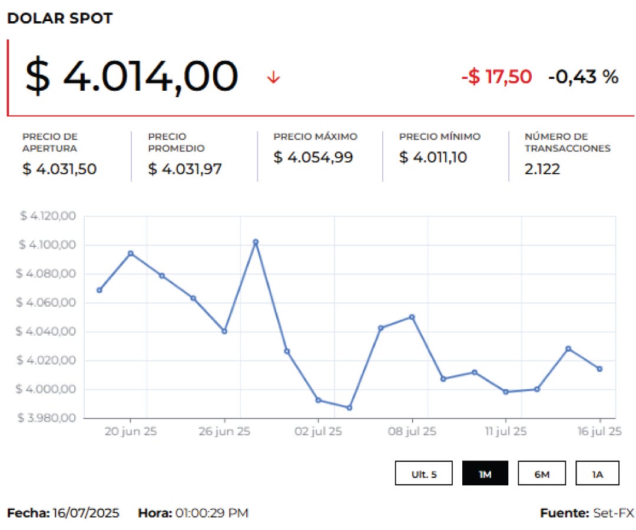Image resolution: width=636 pixels, height=530 pixels.
Task: Click the last data point at 16 jul 25
Action: [x=599, y=369]
